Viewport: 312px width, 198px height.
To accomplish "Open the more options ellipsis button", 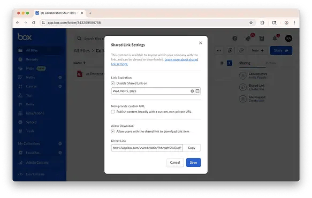I will (x=219, y=50).
